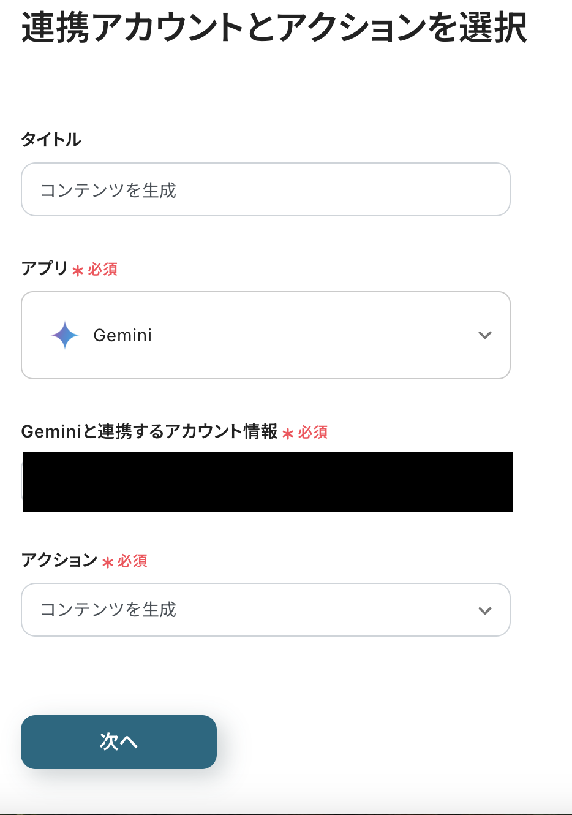Click the red asterisk beside アプリ
This screenshot has height=815, width=572.
point(78,270)
